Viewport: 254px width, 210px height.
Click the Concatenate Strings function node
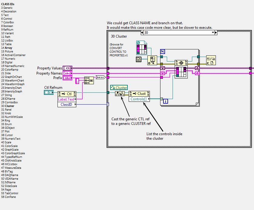(89, 80)
